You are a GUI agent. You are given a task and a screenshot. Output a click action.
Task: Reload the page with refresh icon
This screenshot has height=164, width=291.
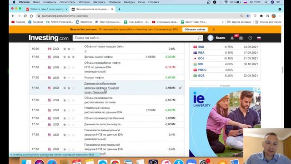pos(25,16)
